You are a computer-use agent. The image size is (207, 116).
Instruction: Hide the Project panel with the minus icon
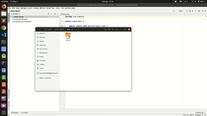coord(58,14)
